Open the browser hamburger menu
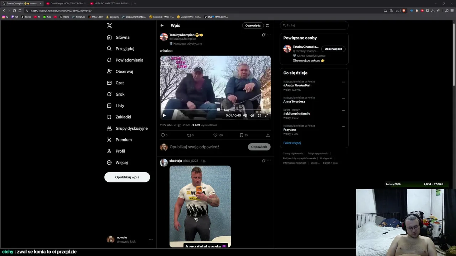The width and height of the screenshot is (456, 256). click(x=452, y=11)
